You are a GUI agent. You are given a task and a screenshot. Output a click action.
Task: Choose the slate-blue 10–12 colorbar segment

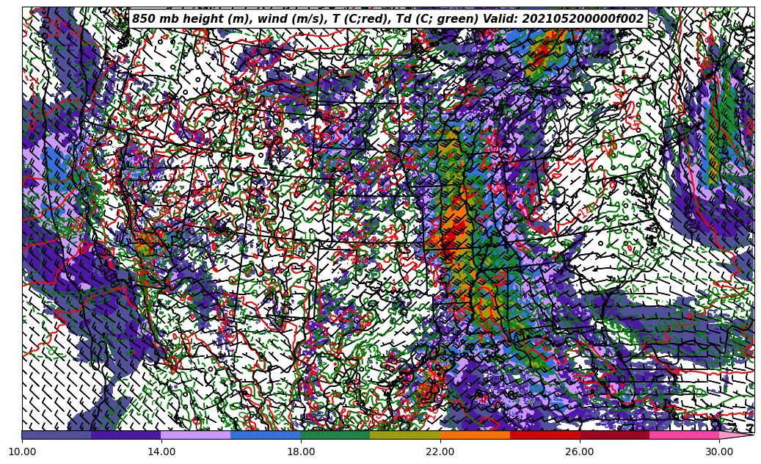57,435
